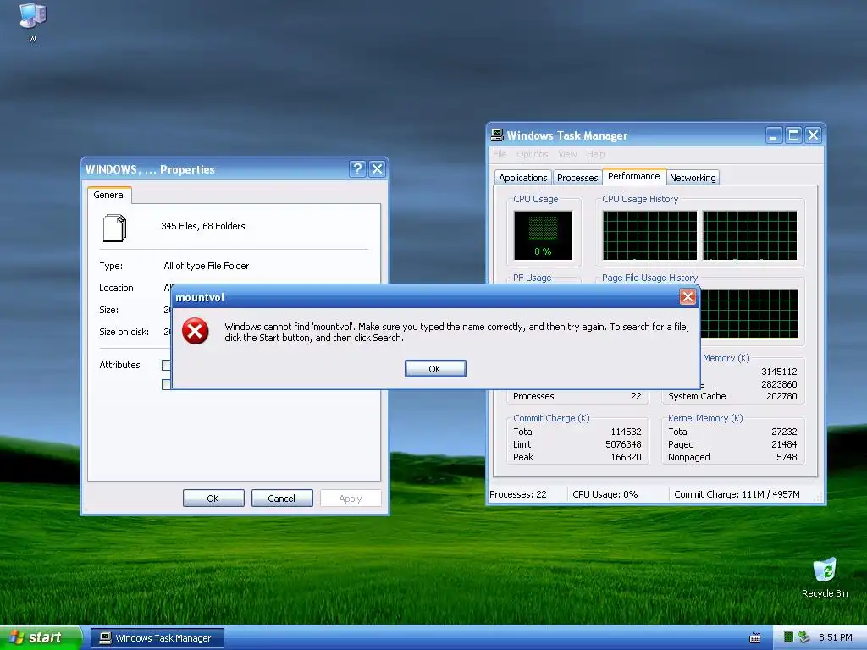
Task: Click the right CPU Usage History graph
Action: (x=750, y=235)
